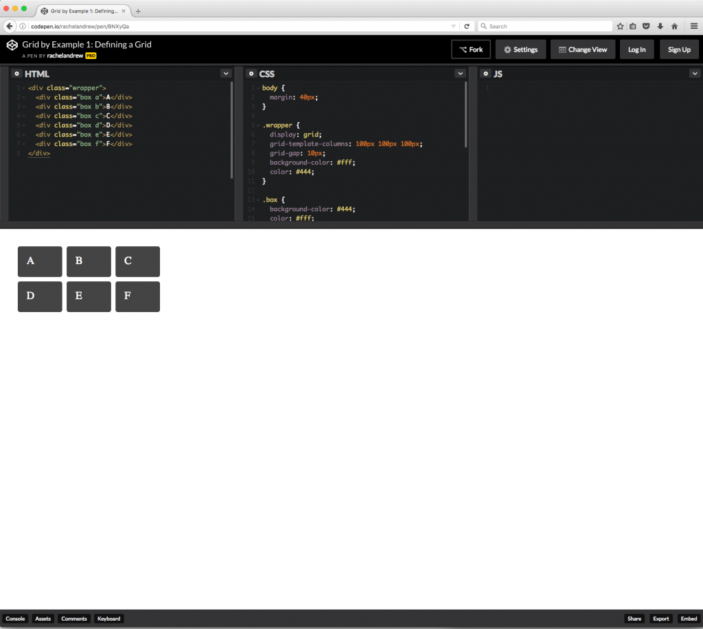Image resolution: width=703 pixels, height=629 pixels.
Task: Click the CodePen logo icon
Action: 12,45
